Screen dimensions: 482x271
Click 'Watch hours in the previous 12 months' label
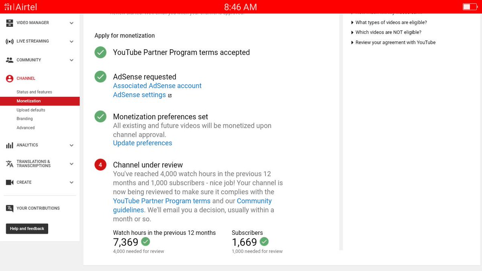click(164, 233)
